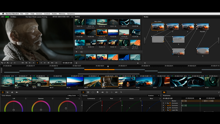The image size is (220, 124).
Task: Click the Apple menu icon
Action: 3,14
